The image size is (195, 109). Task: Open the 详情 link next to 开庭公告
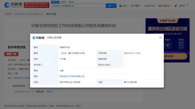(49, 92)
